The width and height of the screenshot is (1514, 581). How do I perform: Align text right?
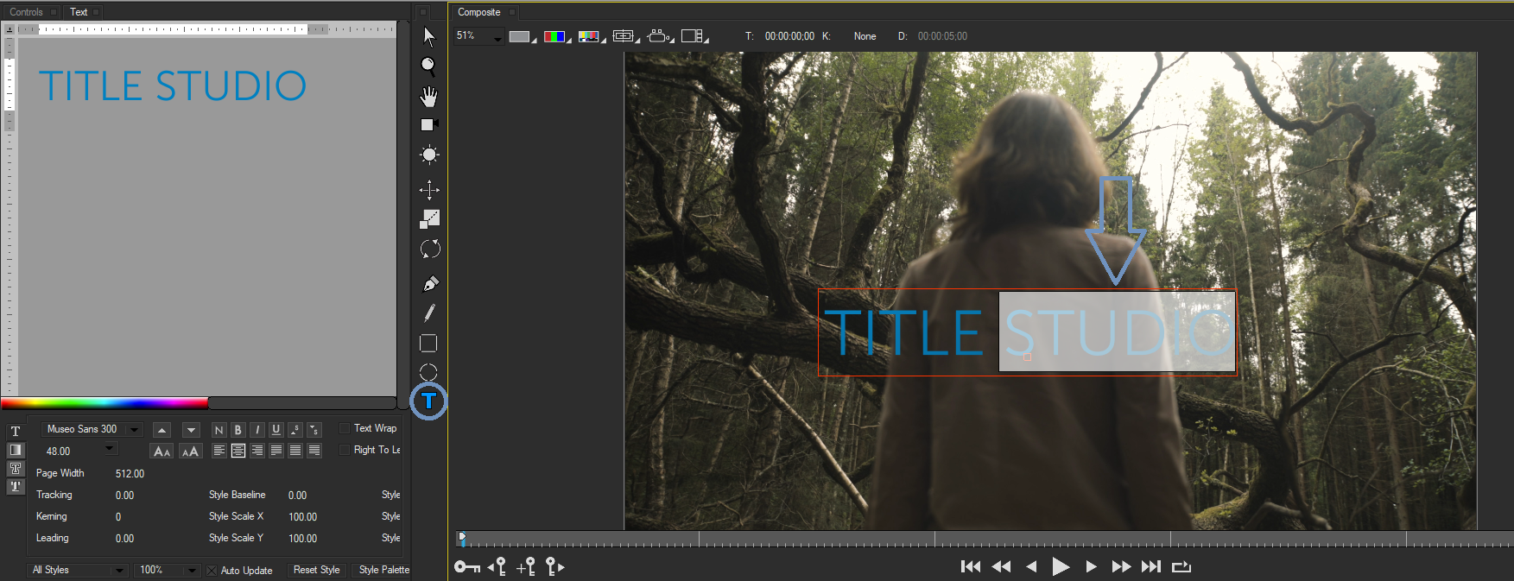257,451
